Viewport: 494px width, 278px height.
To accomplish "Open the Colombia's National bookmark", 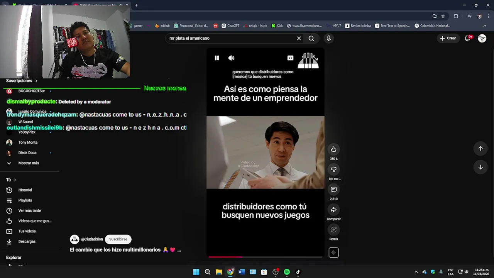I will pos(432,26).
